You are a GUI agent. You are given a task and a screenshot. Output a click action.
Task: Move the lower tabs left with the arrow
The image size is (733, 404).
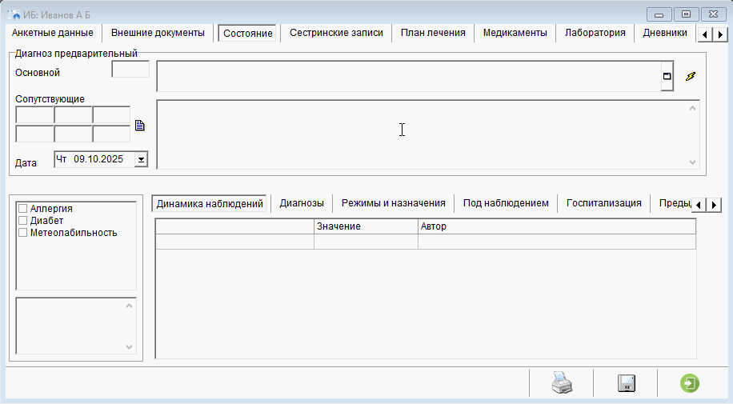(x=699, y=205)
